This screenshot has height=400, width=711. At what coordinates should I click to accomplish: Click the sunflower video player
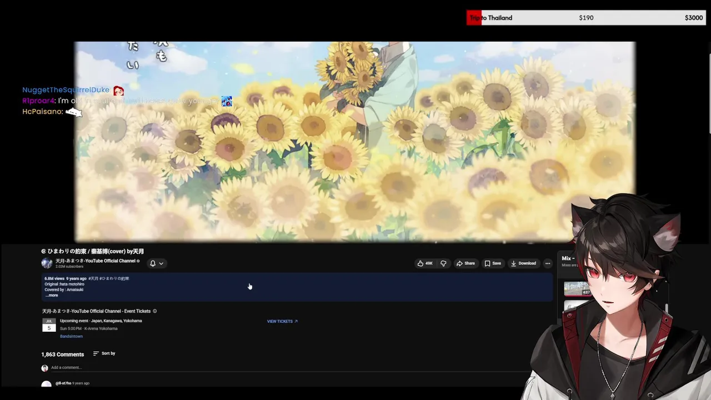(x=355, y=141)
